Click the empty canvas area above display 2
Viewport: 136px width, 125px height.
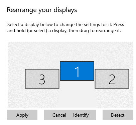pos(112,56)
